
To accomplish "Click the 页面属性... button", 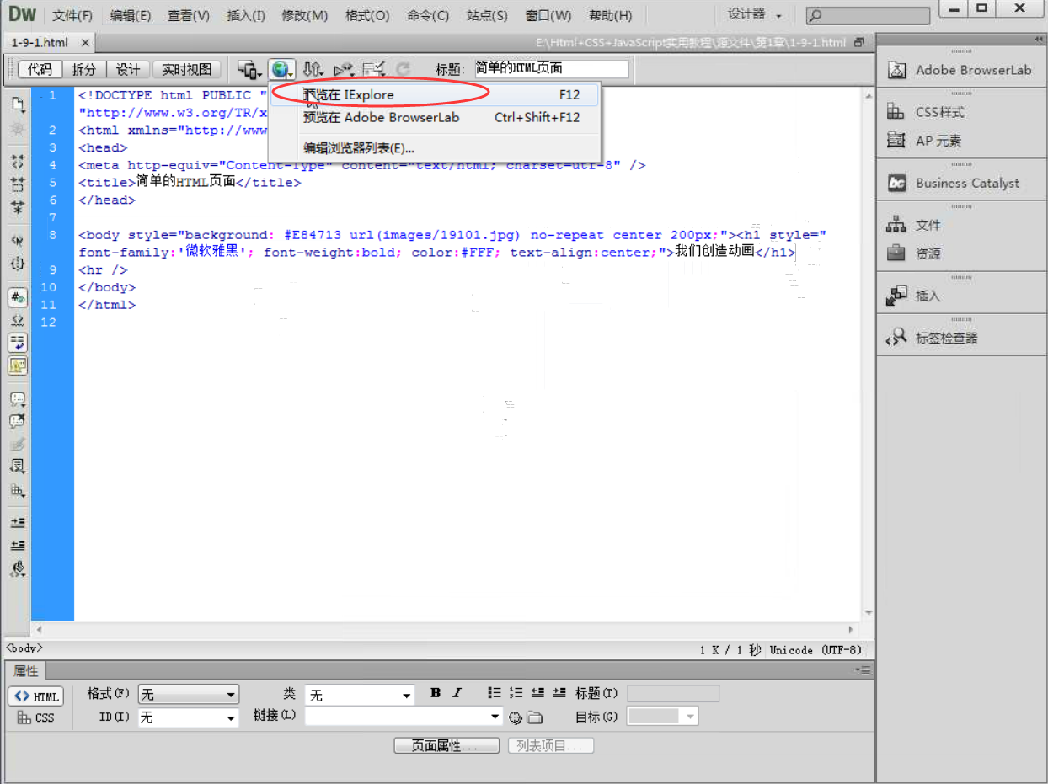I will pyautogui.click(x=448, y=746).
